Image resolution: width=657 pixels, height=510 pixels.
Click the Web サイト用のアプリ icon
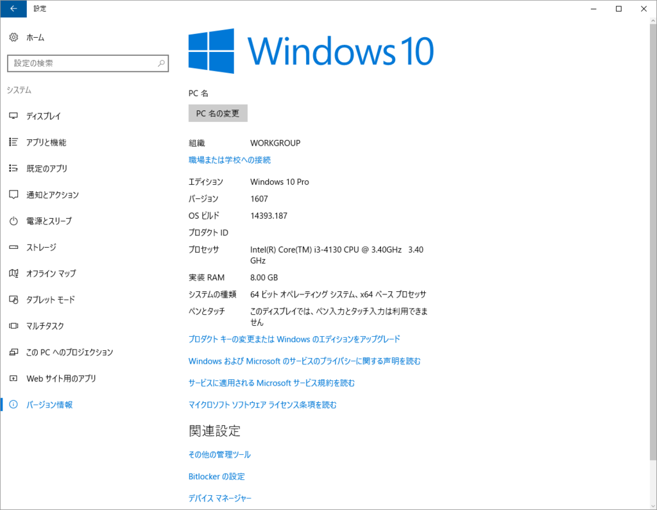(13, 378)
